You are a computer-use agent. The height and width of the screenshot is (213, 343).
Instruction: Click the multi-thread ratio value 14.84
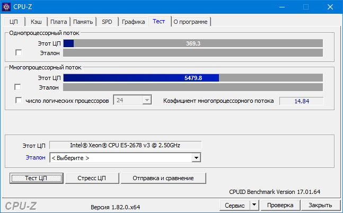pos(302,101)
